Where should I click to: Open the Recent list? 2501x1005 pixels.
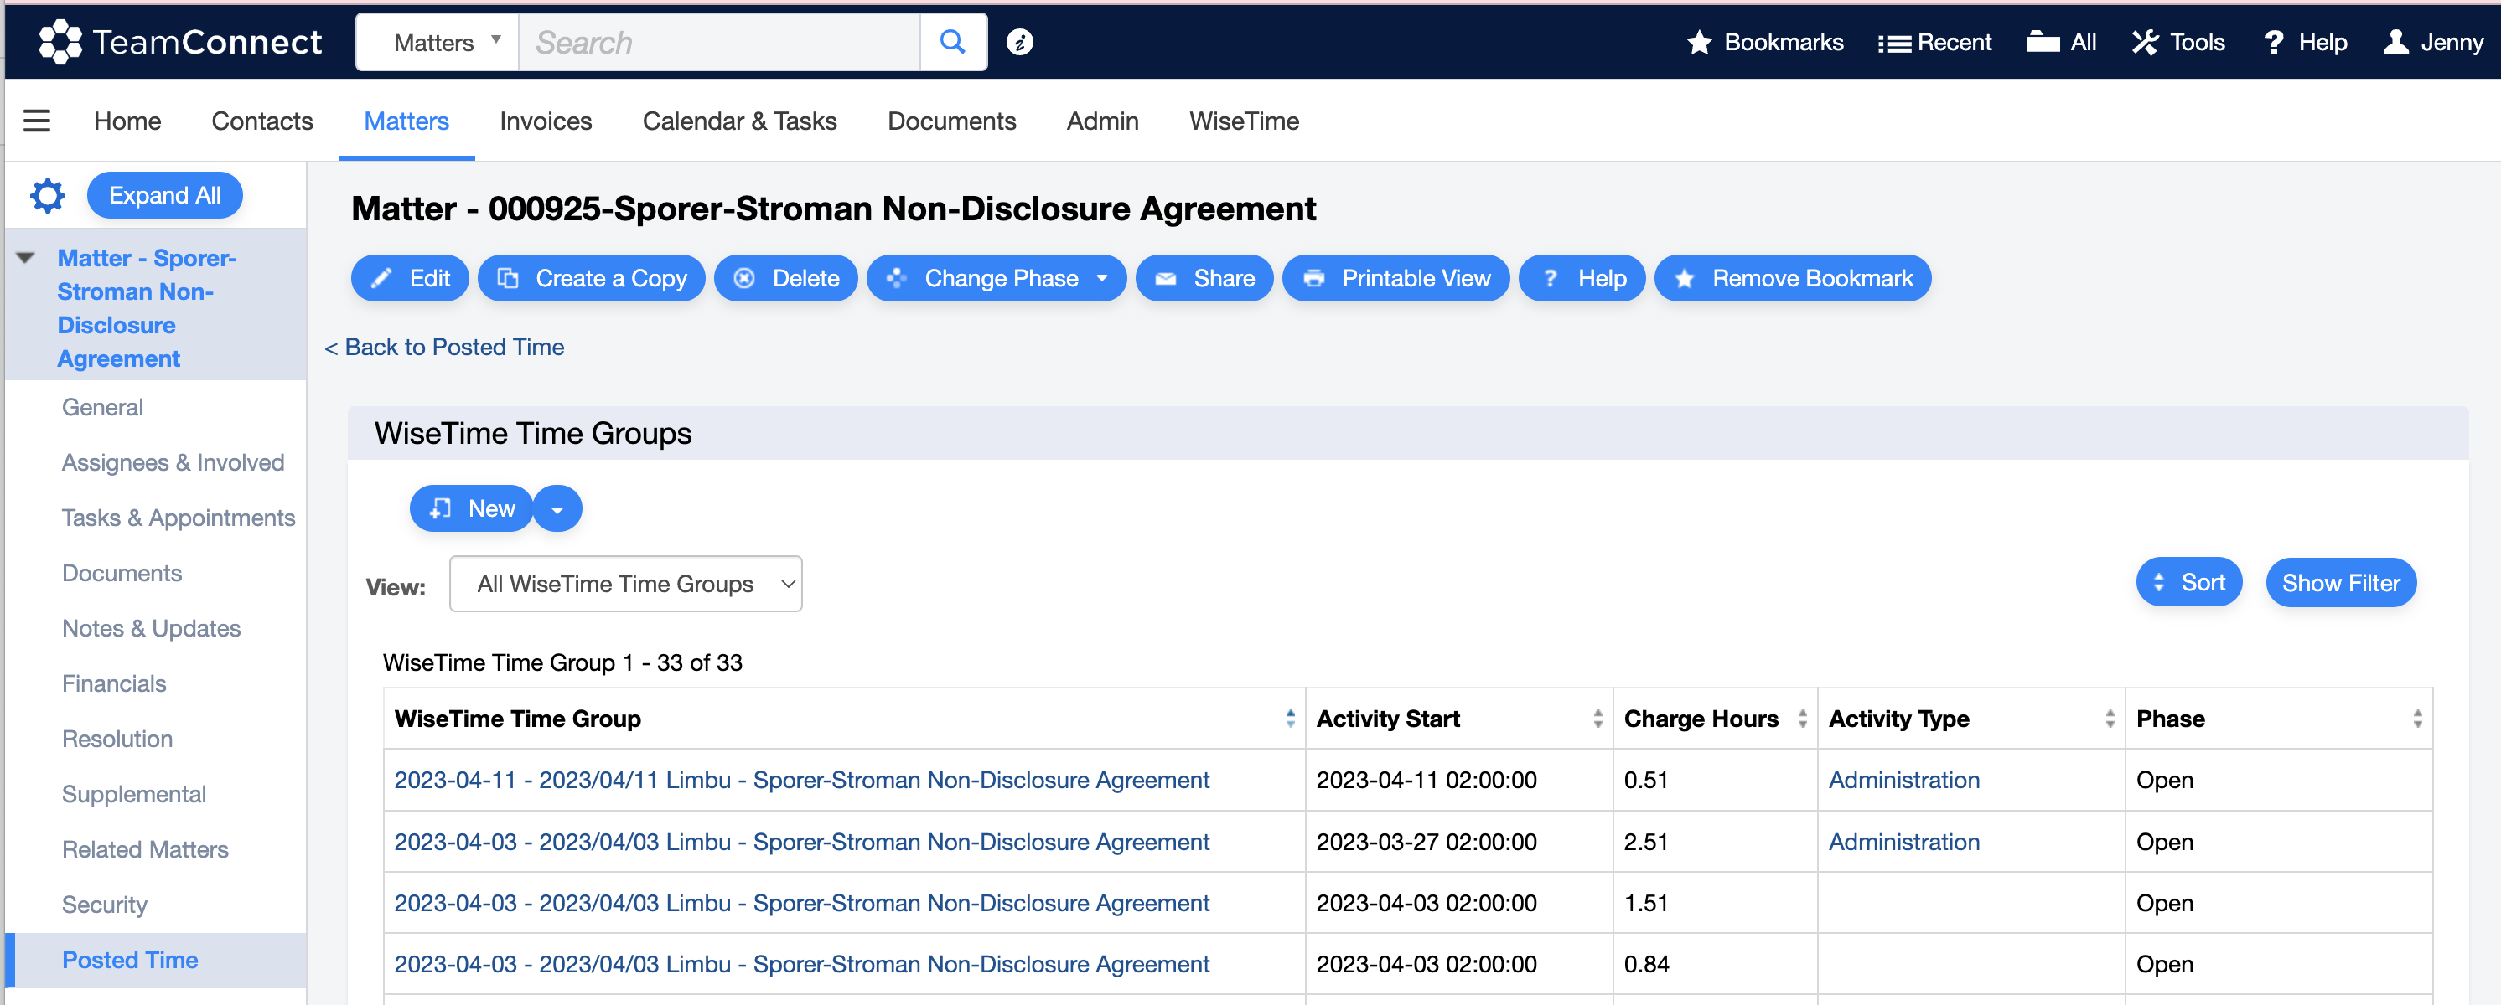[1934, 42]
